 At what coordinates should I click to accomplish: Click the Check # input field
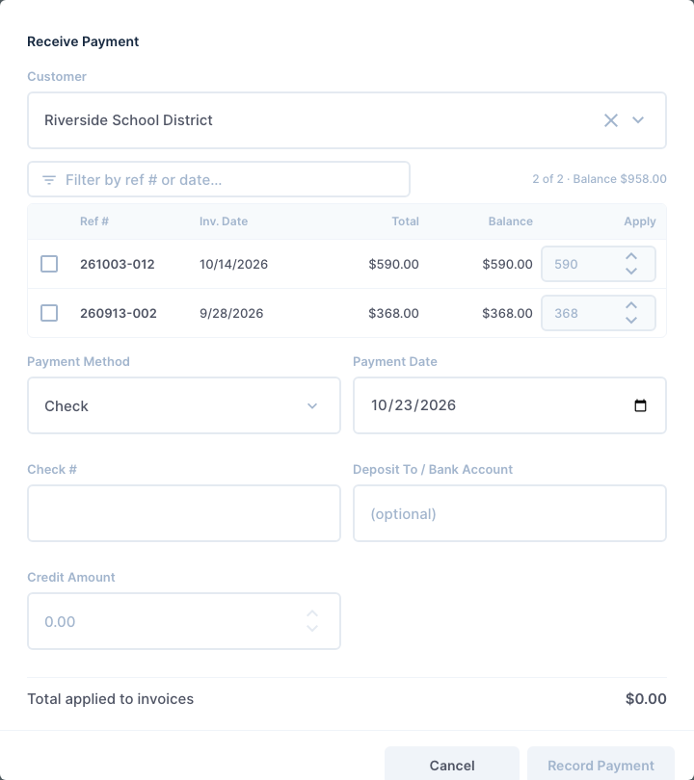(184, 513)
